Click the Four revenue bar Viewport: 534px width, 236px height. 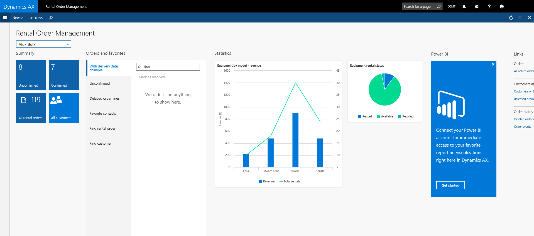coord(246,160)
